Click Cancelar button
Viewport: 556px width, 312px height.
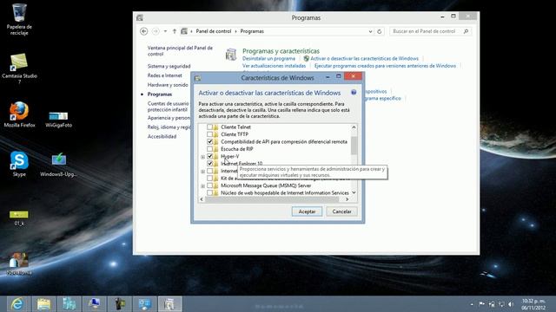click(341, 211)
